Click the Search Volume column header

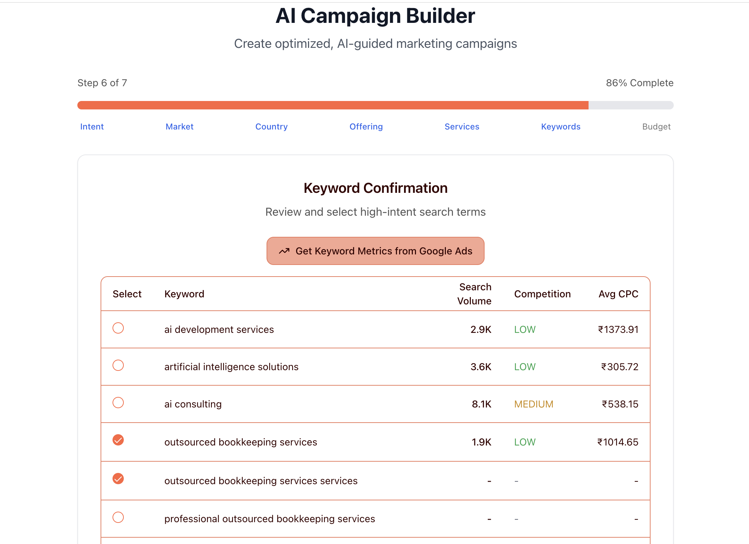(x=474, y=294)
